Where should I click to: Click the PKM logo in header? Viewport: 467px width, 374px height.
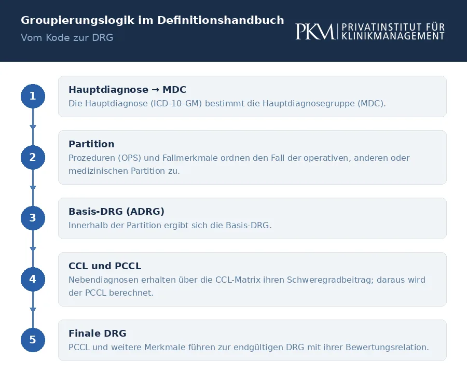(x=314, y=32)
